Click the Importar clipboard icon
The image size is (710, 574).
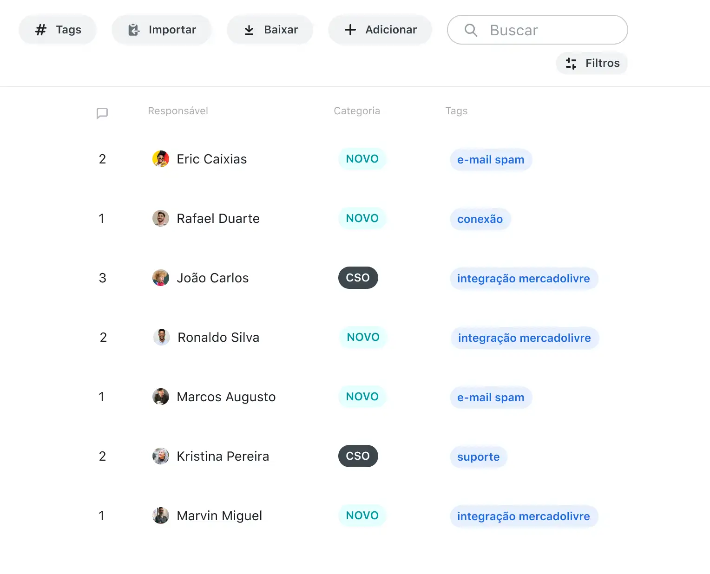click(x=134, y=30)
